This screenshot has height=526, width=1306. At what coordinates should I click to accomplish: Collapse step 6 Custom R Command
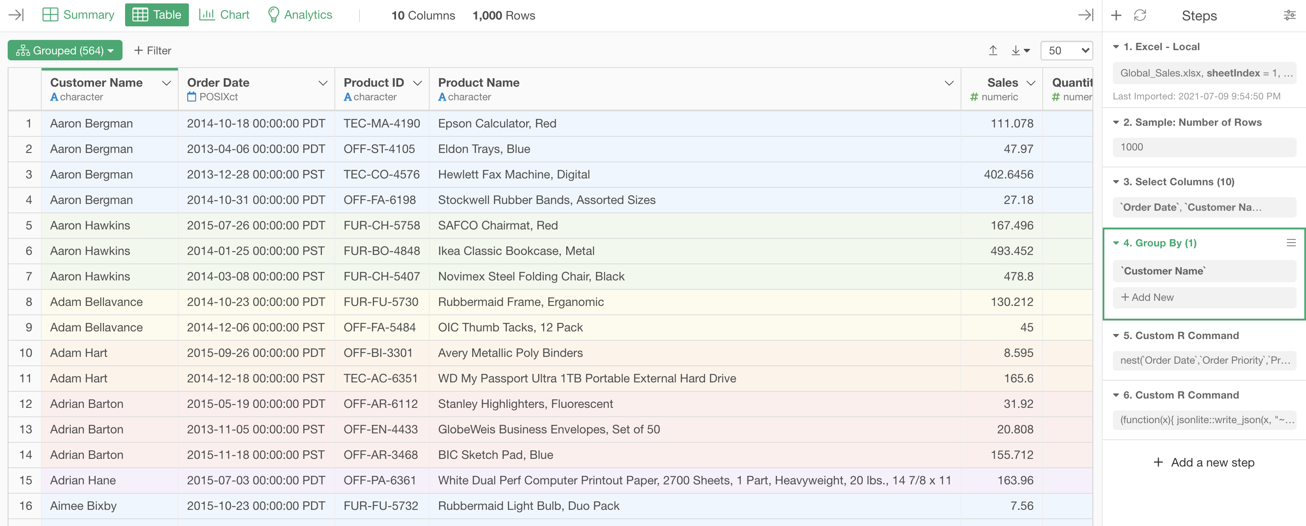tap(1116, 395)
